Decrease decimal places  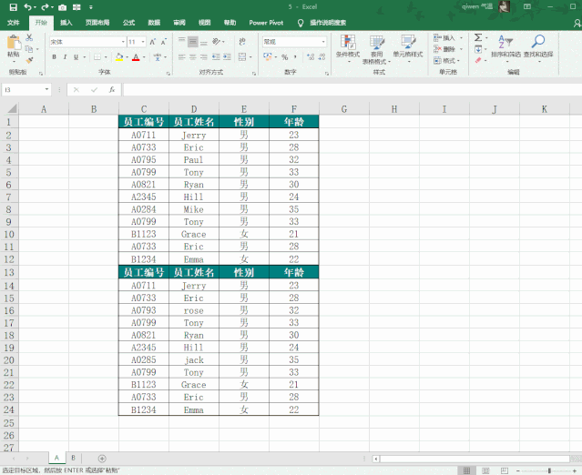322,57
